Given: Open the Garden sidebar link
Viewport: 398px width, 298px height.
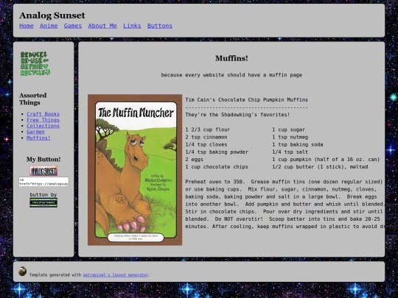Looking at the screenshot, I should click(x=35, y=132).
